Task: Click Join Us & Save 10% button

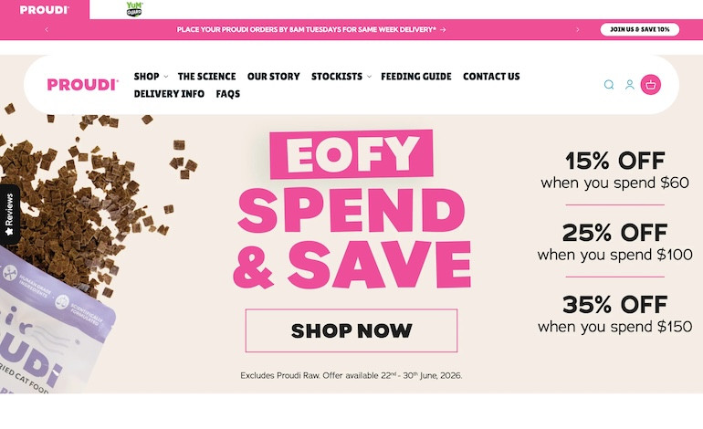Action: [640, 29]
